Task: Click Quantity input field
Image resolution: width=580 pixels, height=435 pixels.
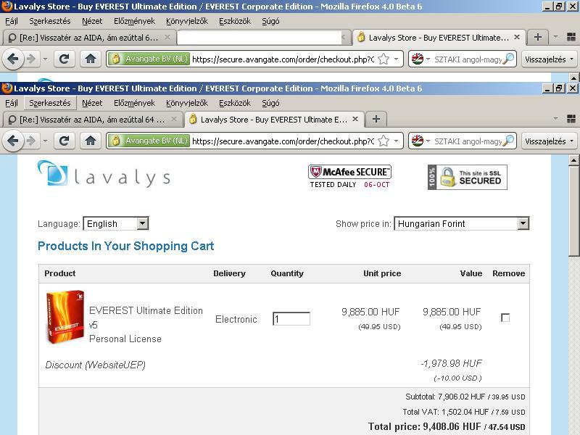Action: pyautogui.click(x=291, y=318)
